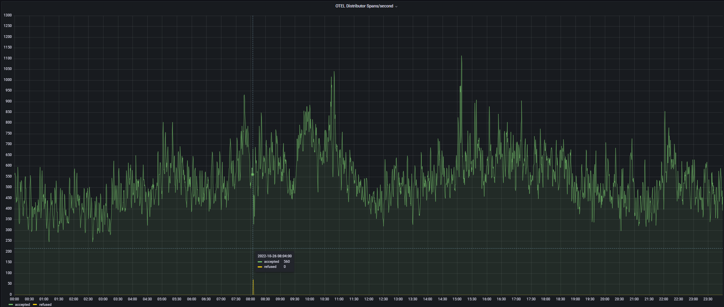This screenshot has height=307, width=724.
Task: Click the yellow refused spike near 08:00
Action: 253,287
